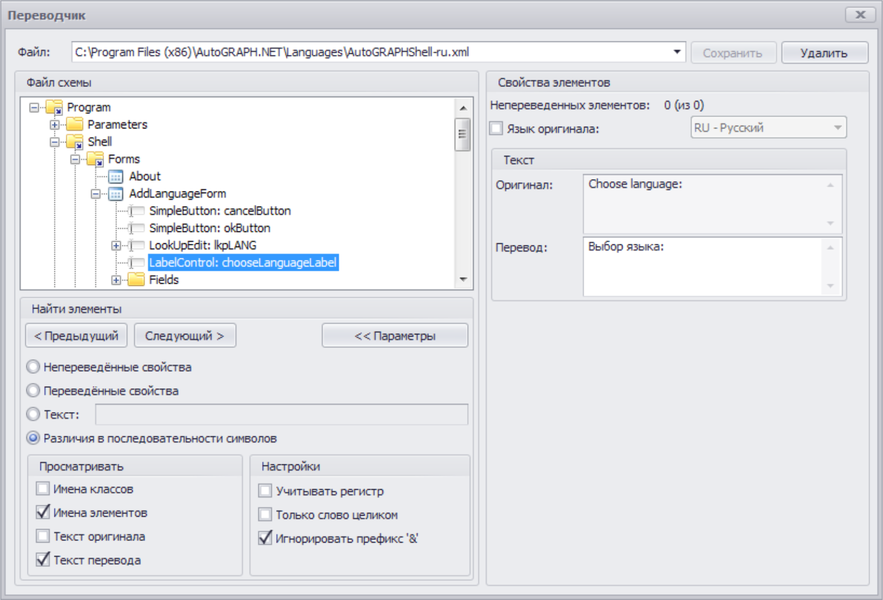Enable Только слово целиком checkbox

coord(265,514)
